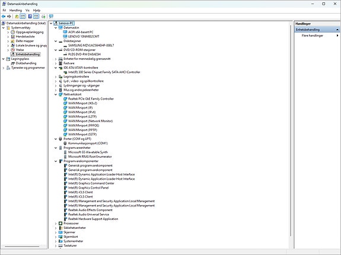Select LENOVO 10NM002CMT entry
The image size is (341, 255).
pos(84,37)
